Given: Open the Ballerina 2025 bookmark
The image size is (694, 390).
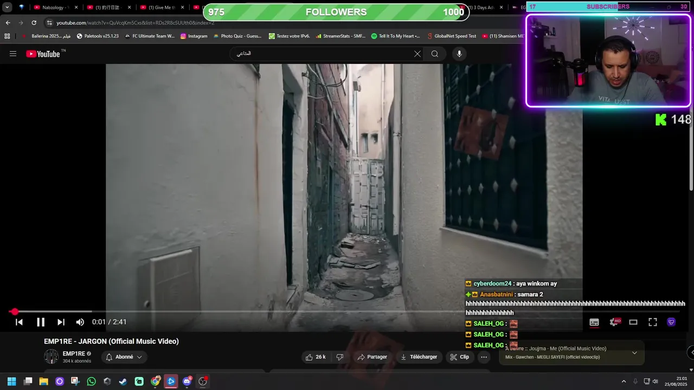Looking at the screenshot, I should (x=47, y=36).
